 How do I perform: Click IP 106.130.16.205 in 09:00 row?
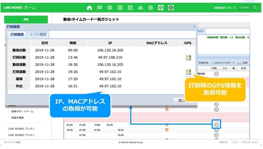[x=110, y=50]
